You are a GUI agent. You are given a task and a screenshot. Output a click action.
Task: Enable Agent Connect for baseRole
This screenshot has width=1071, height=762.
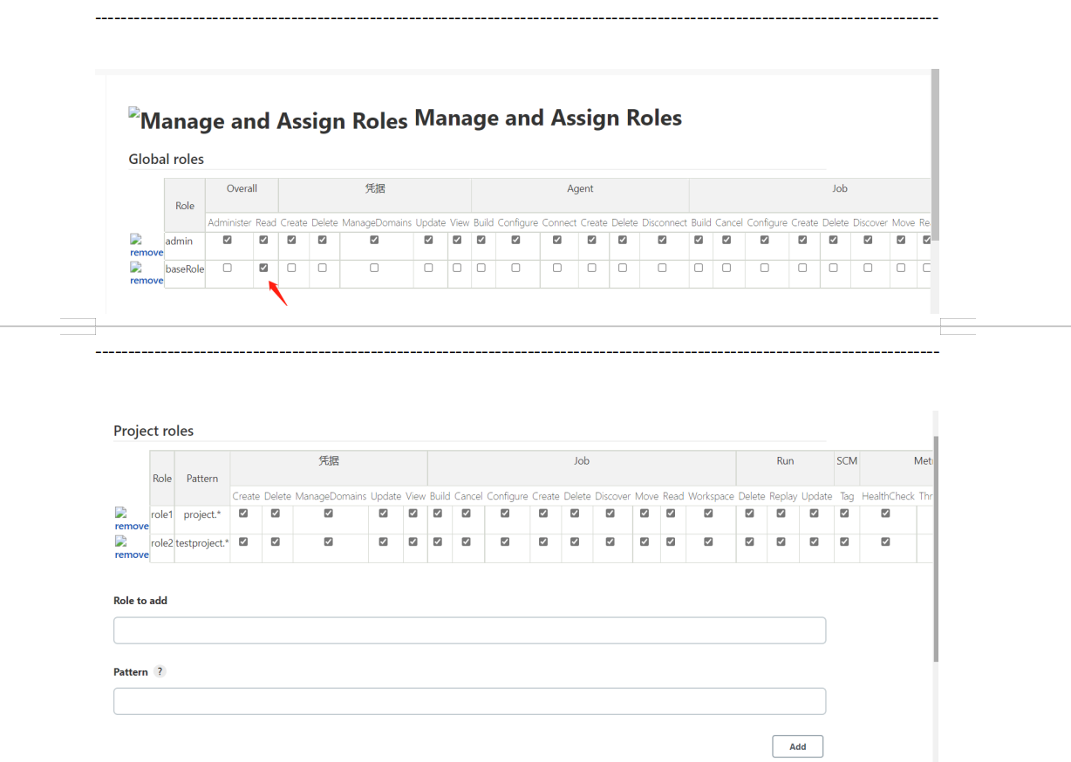[557, 268]
